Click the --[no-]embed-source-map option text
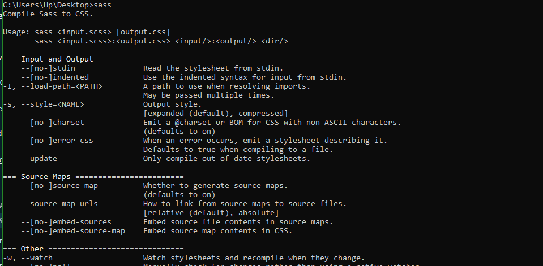The width and height of the screenshot is (543, 266). pyautogui.click(x=72, y=231)
